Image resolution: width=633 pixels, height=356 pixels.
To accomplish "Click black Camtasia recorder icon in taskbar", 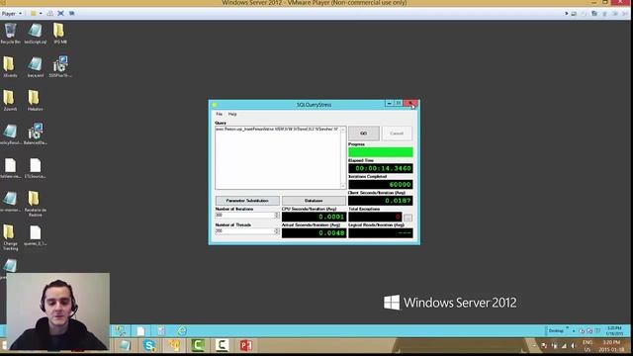I will 222,345.
